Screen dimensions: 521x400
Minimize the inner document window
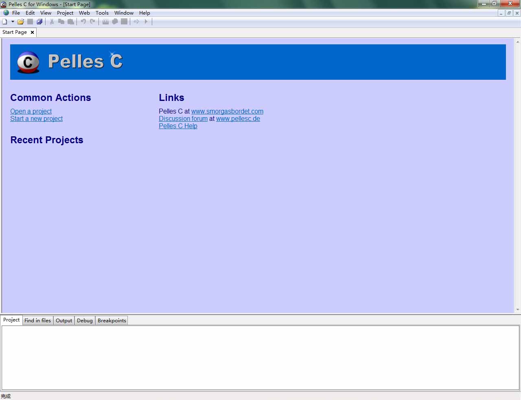501,13
